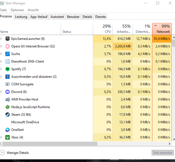The image size is (175, 162).
Task: Click the Spotify process icon
Action: 7,69
